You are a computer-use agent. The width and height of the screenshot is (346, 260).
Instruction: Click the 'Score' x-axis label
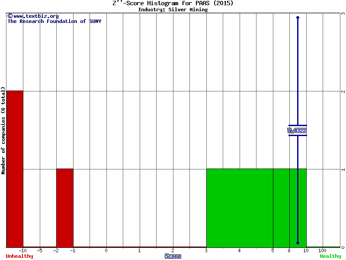[173, 256]
